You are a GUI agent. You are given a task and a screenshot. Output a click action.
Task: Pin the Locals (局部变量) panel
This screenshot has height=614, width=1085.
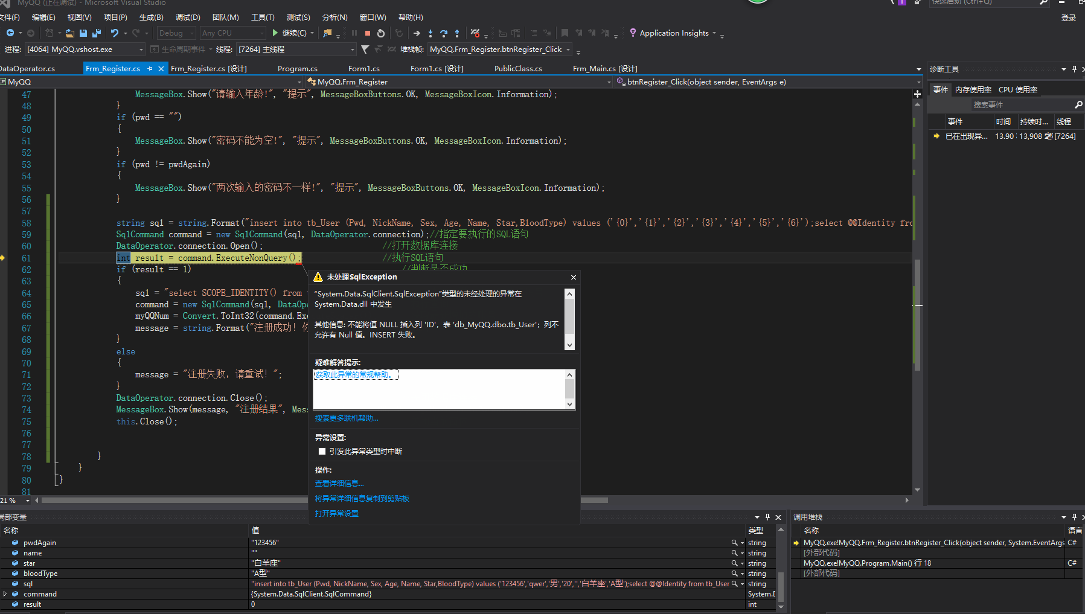pos(767,517)
